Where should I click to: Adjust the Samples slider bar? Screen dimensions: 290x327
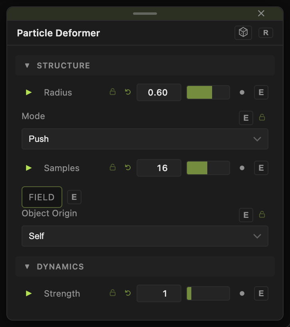click(208, 168)
